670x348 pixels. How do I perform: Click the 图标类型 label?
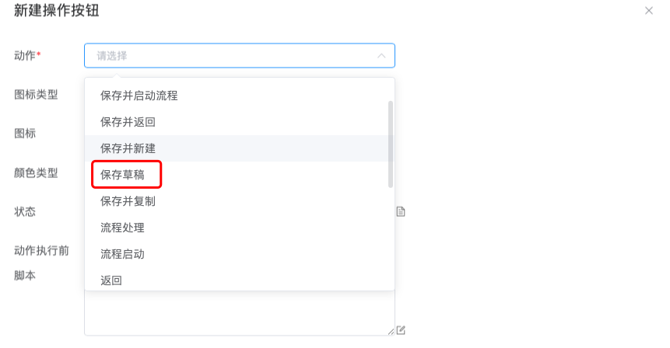point(37,95)
